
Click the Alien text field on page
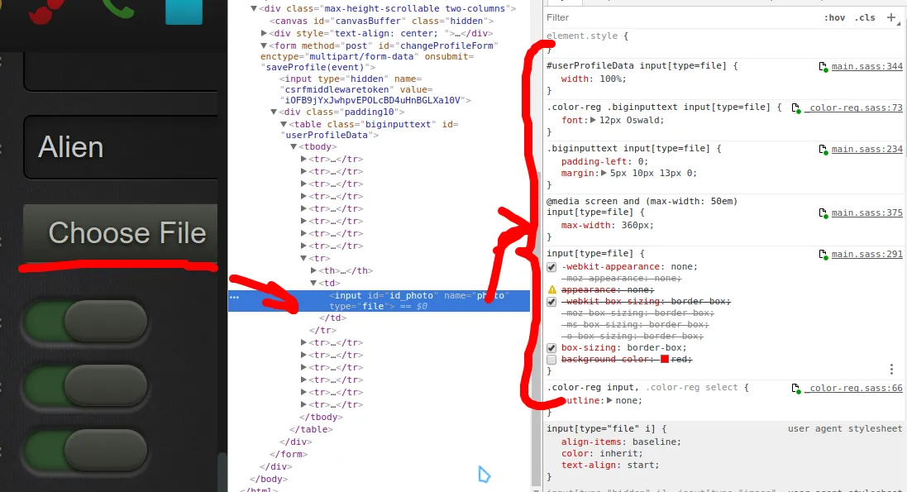(121, 147)
